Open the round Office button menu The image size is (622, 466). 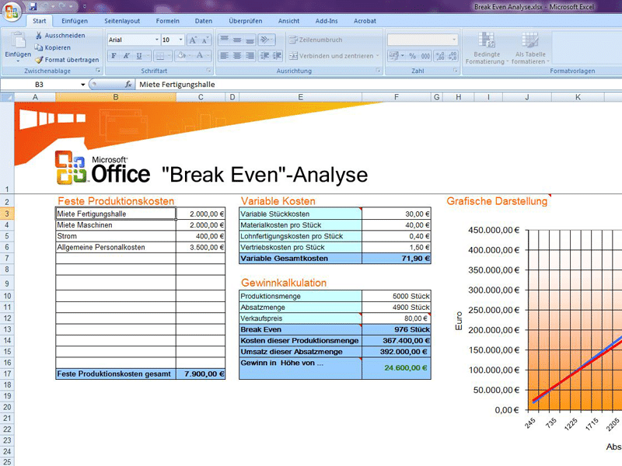pyautogui.click(x=12, y=10)
